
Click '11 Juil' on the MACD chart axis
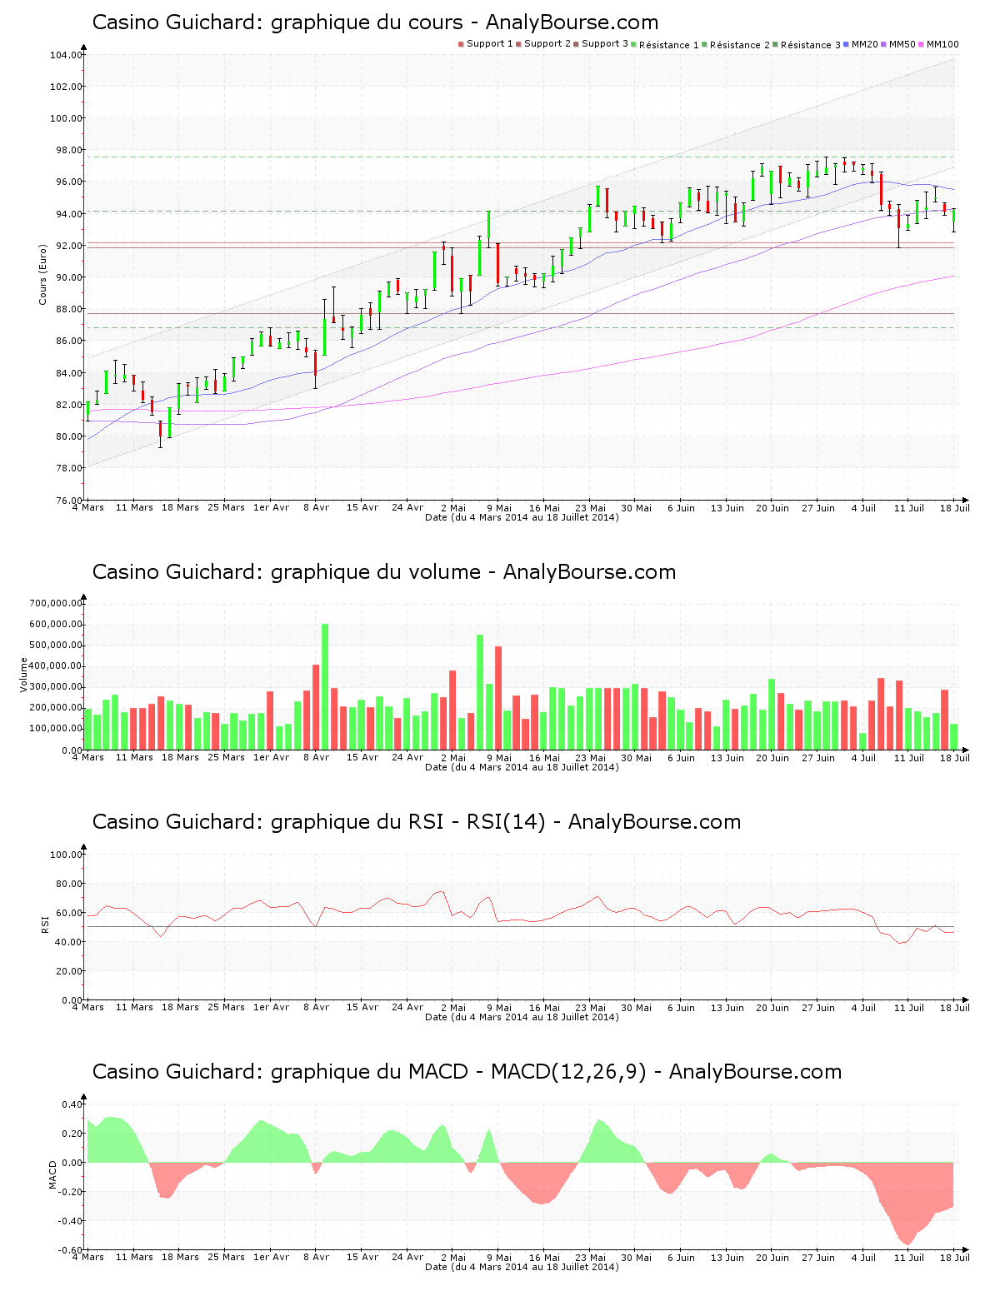(909, 1257)
